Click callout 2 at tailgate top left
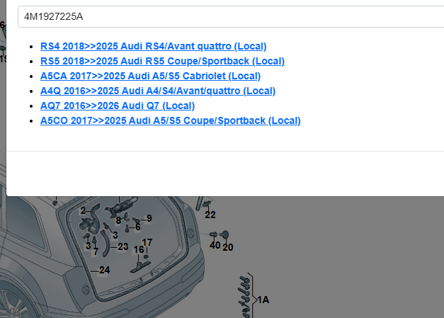This screenshot has height=318, width=444. [83, 210]
